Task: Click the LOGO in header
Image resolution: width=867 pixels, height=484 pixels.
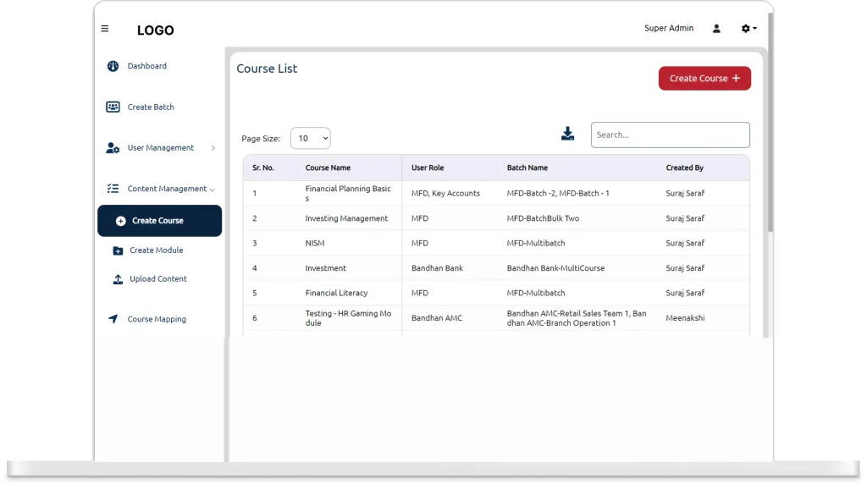Action: [156, 30]
